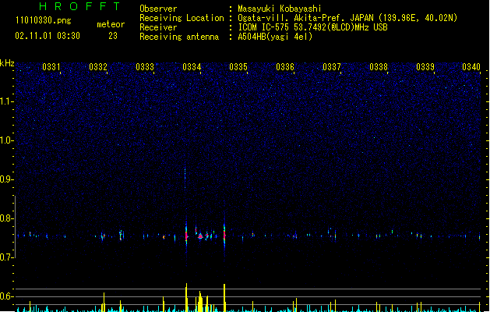The image size is (490, 312).
Task: Click the 0.6 kHz axis label
Action: pyautogui.click(x=6, y=296)
